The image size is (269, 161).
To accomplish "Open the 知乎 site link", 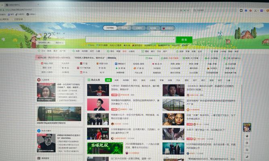I will (x=102, y=72).
